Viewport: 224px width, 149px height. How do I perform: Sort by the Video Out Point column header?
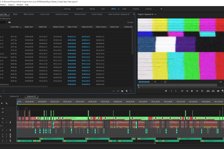[x=87, y=27]
